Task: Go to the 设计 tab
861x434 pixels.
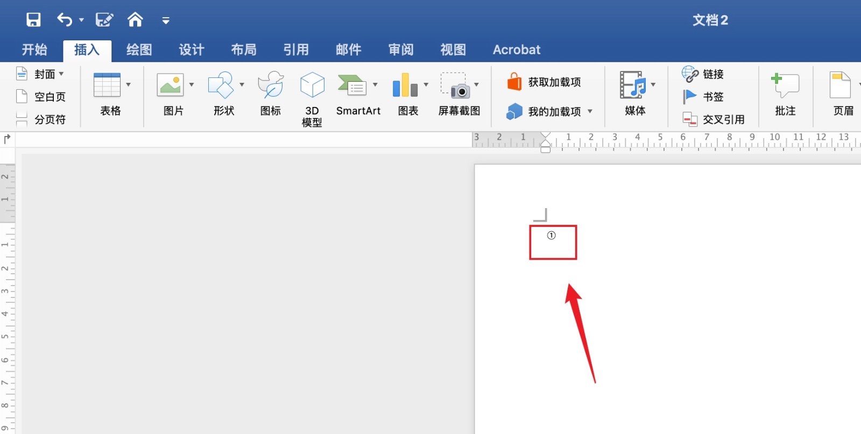Action: point(192,50)
